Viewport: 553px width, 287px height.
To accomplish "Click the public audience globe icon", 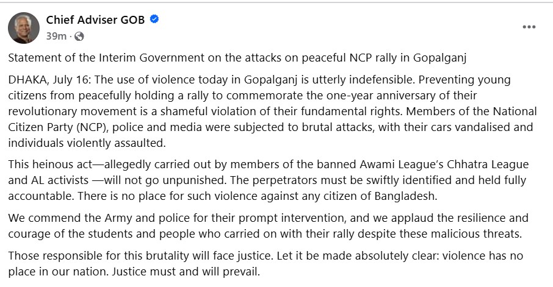I will tap(79, 36).
